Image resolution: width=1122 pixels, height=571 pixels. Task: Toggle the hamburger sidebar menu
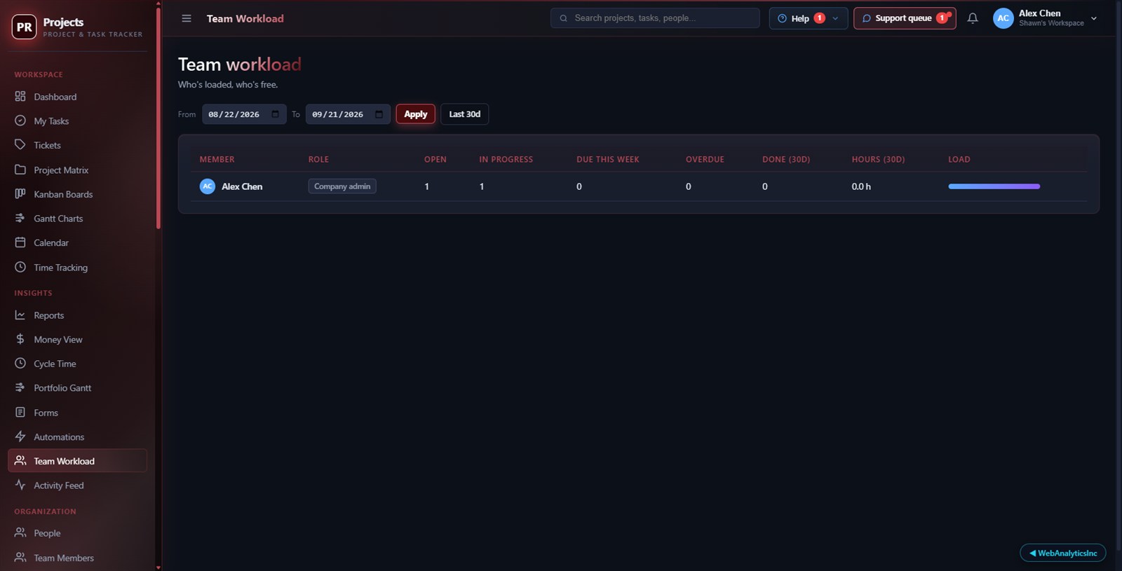point(187,18)
